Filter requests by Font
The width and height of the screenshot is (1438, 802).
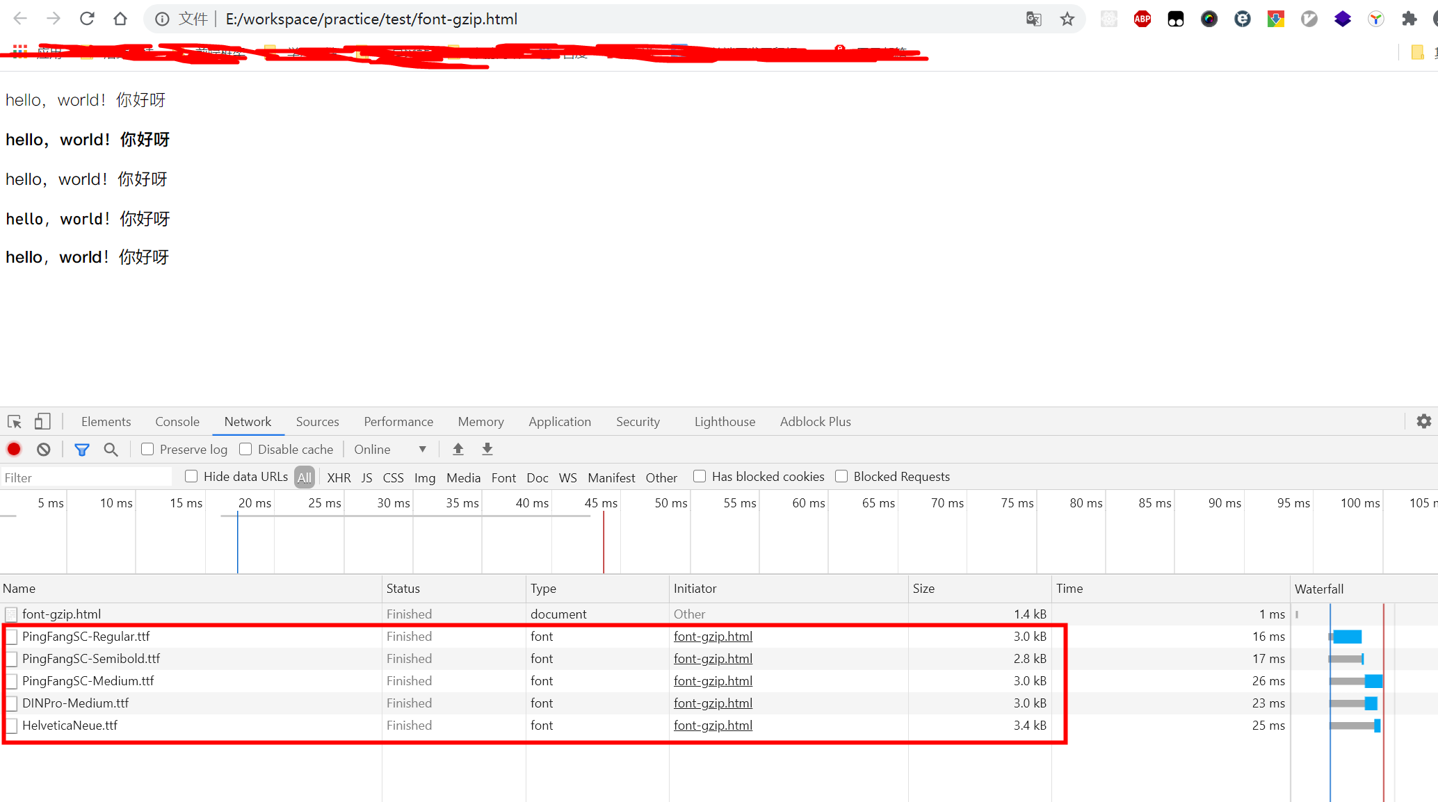503,477
